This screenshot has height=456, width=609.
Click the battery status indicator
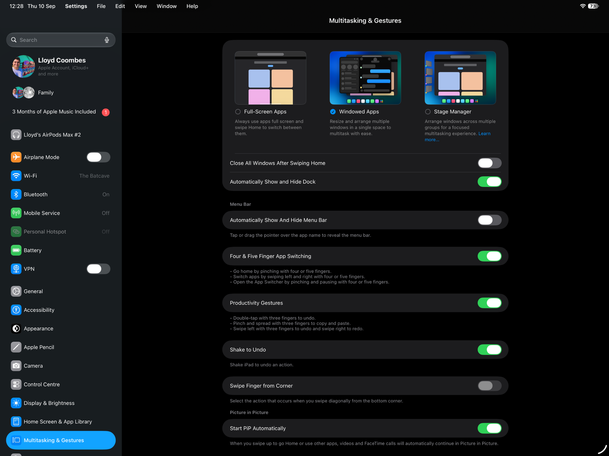coord(593,6)
